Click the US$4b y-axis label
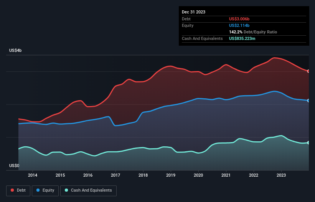Screen dimensions: 315x202 click(x=15, y=50)
